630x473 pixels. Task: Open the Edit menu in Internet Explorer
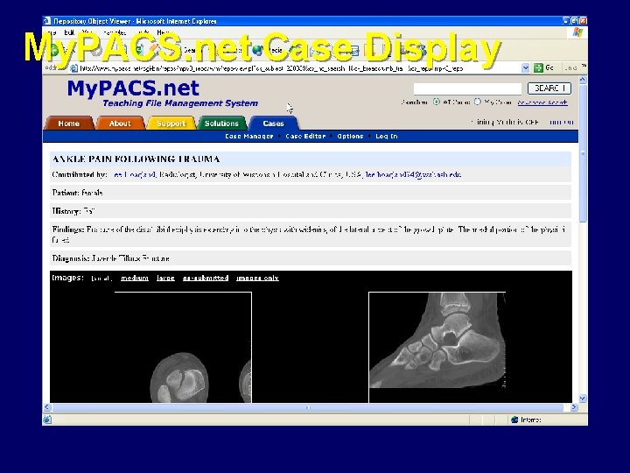click(69, 32)
